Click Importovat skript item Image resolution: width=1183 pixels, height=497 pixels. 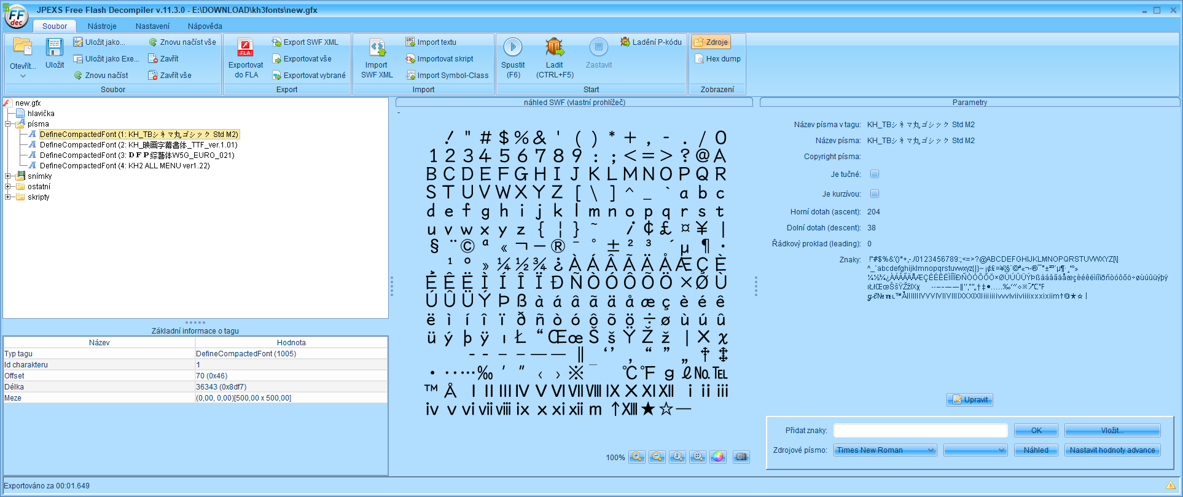439,59
